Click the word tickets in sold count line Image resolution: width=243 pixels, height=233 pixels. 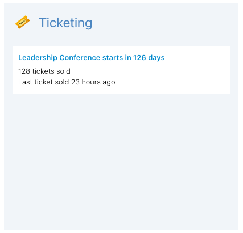[43, 71]
